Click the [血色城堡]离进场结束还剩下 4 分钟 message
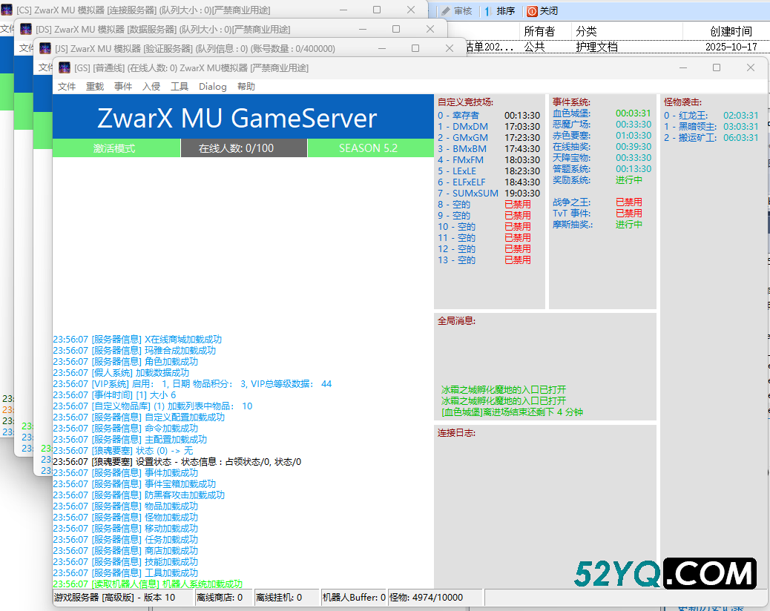The image size is (770, 611). (512, 412)
